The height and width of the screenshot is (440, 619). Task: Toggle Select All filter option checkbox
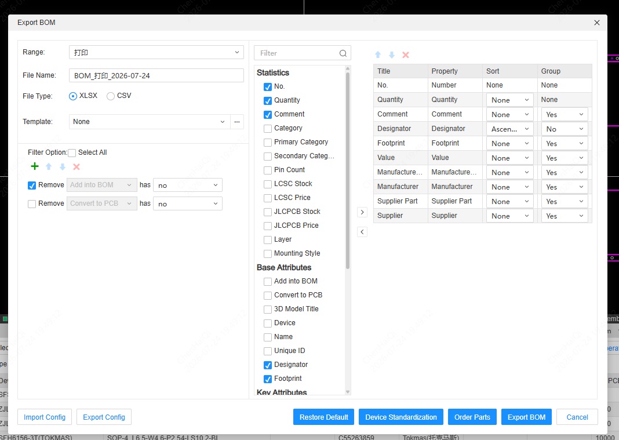72,153
